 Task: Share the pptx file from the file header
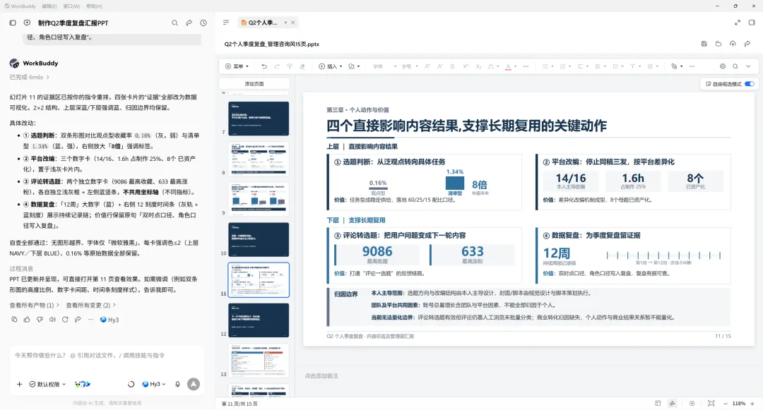point(747,44)
